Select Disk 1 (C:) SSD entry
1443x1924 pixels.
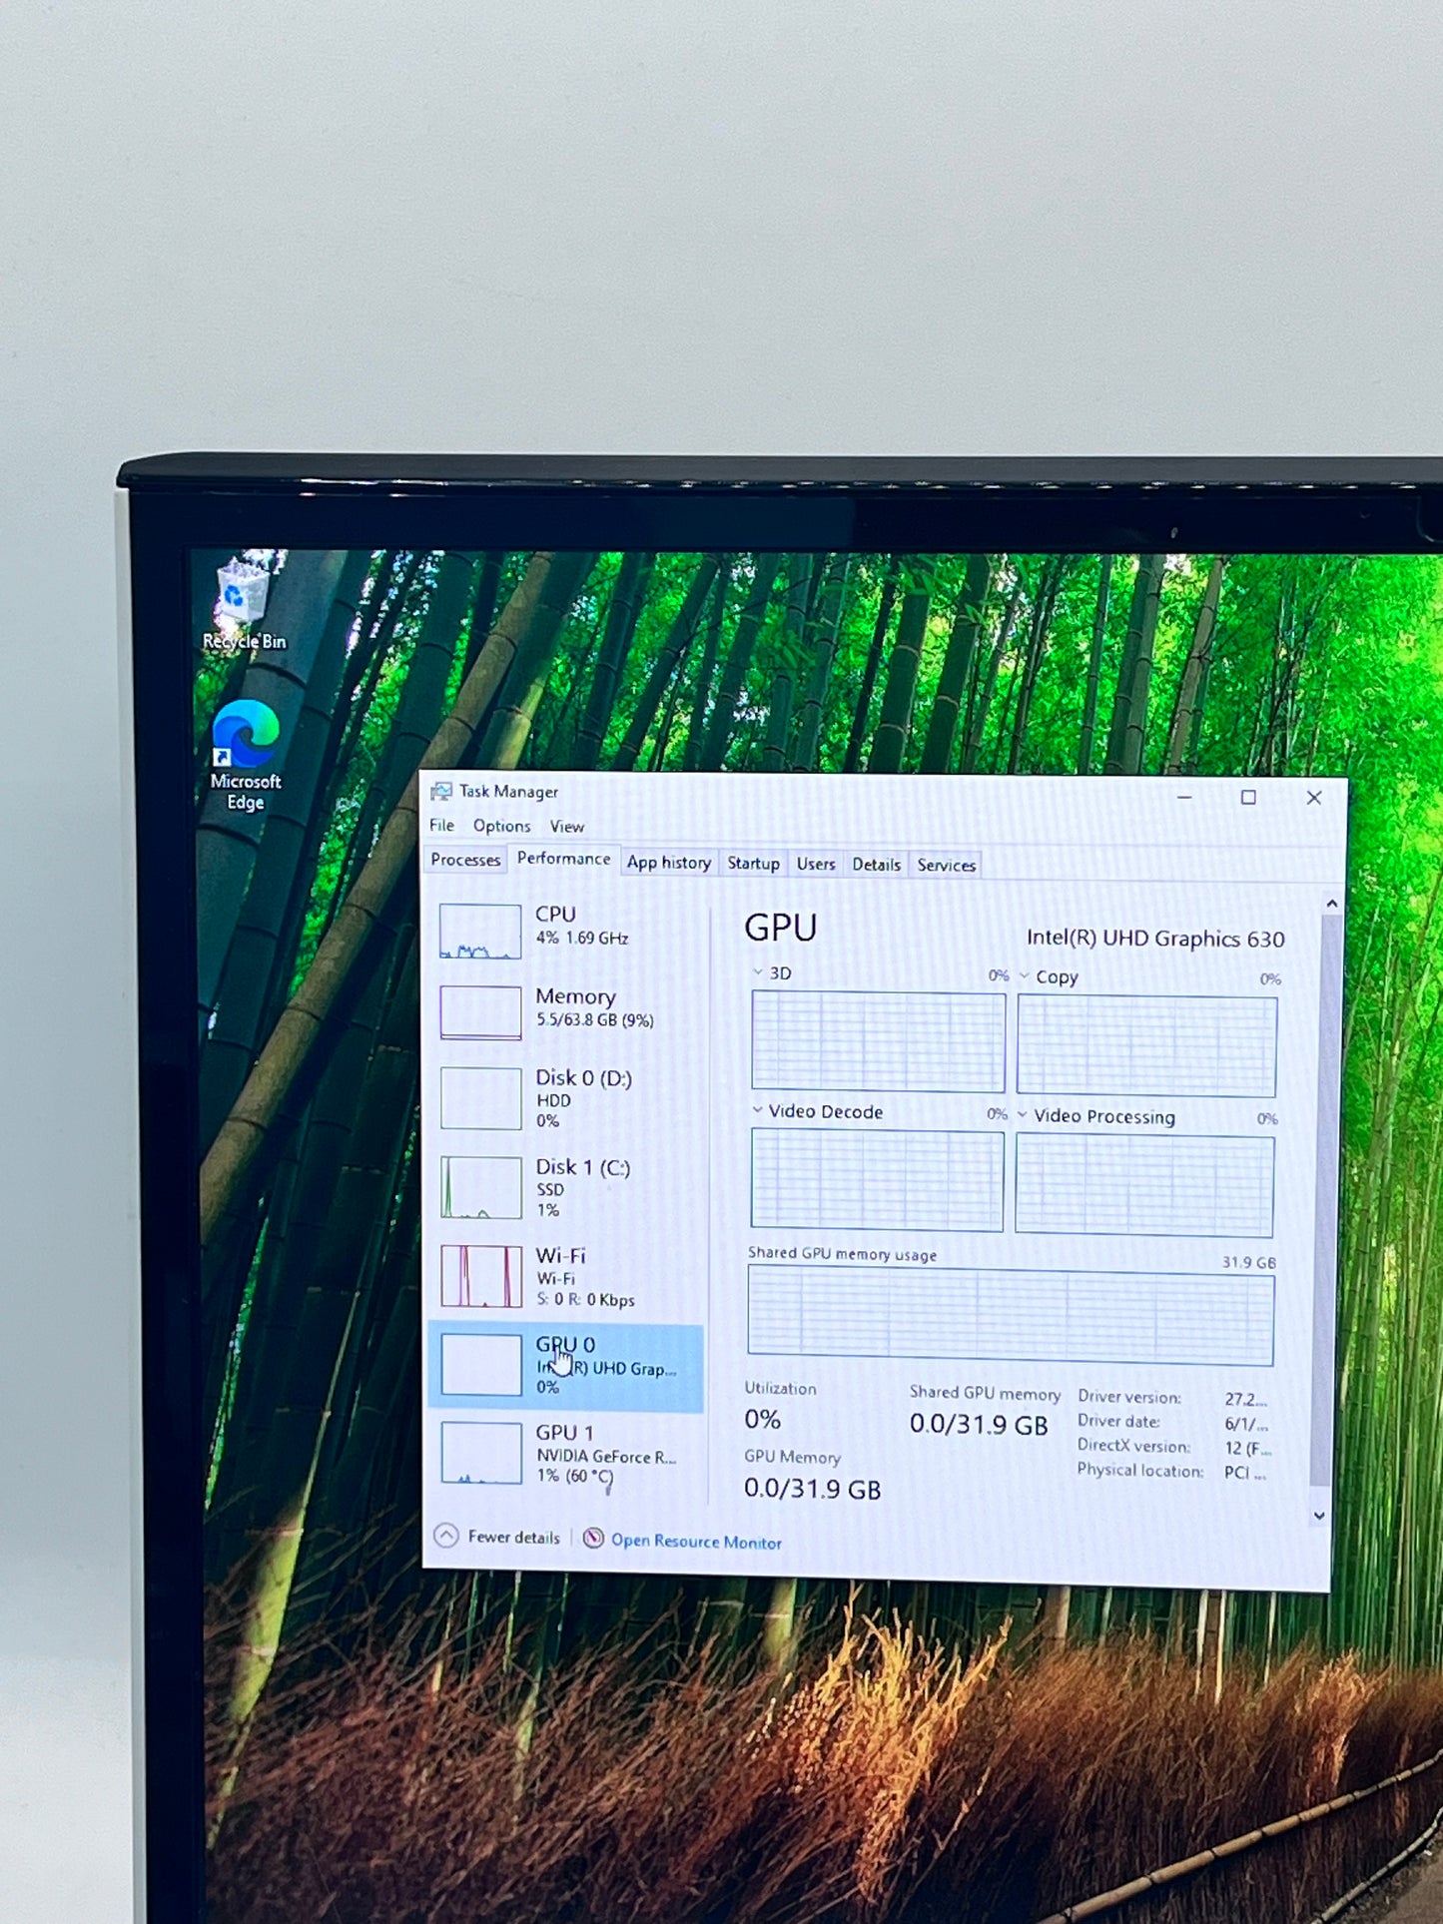tap(565, 1187)
